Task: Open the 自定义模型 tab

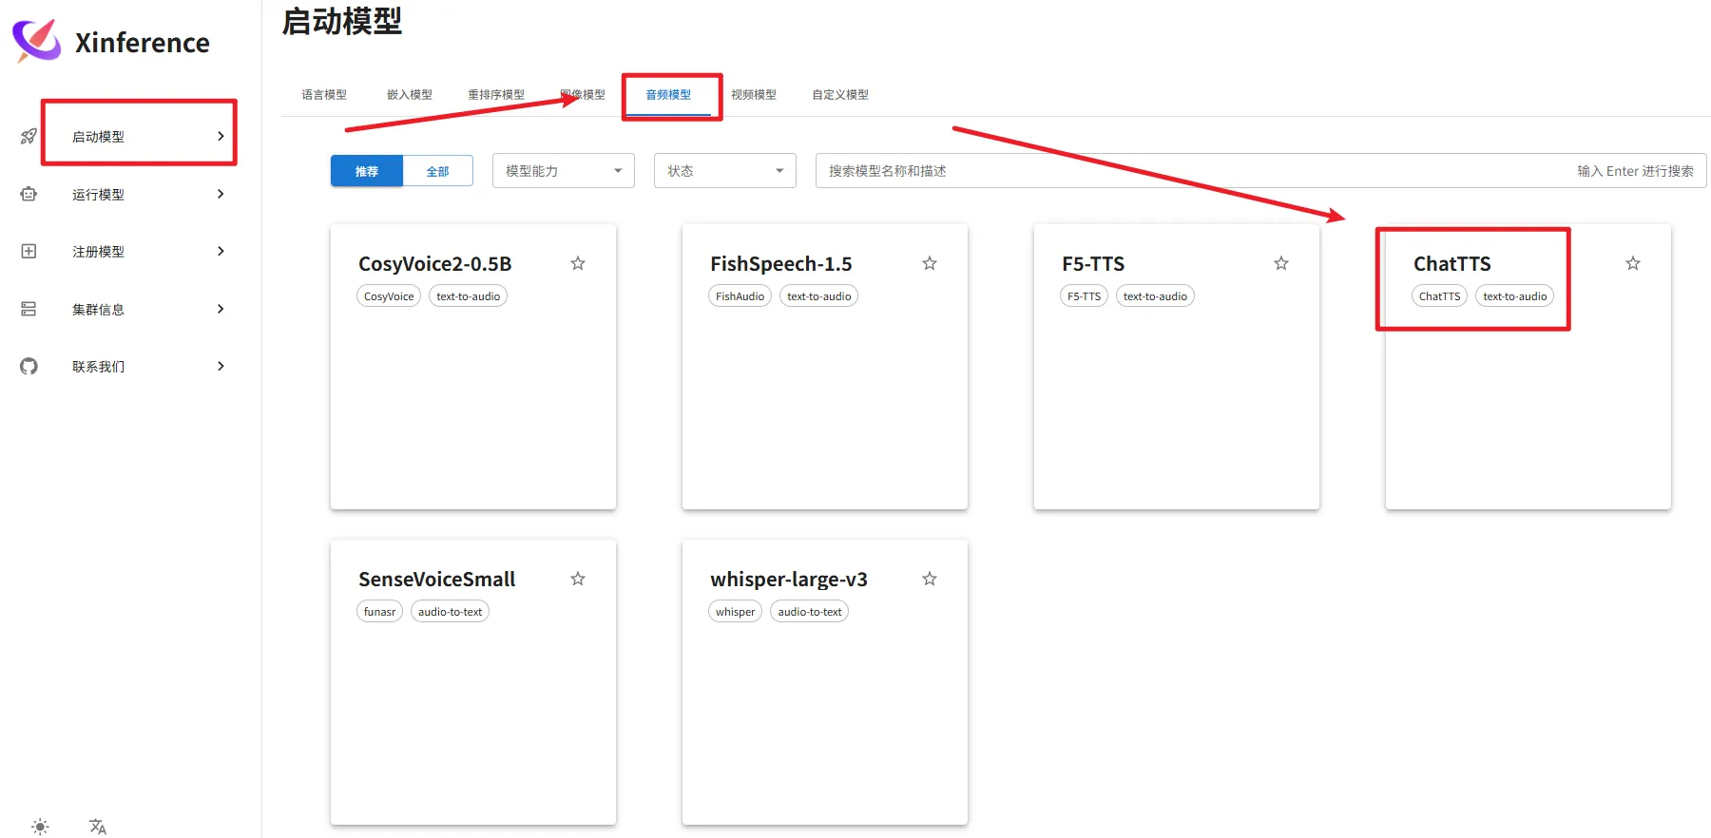Action: pyautogui.click(x=840, y=95)
